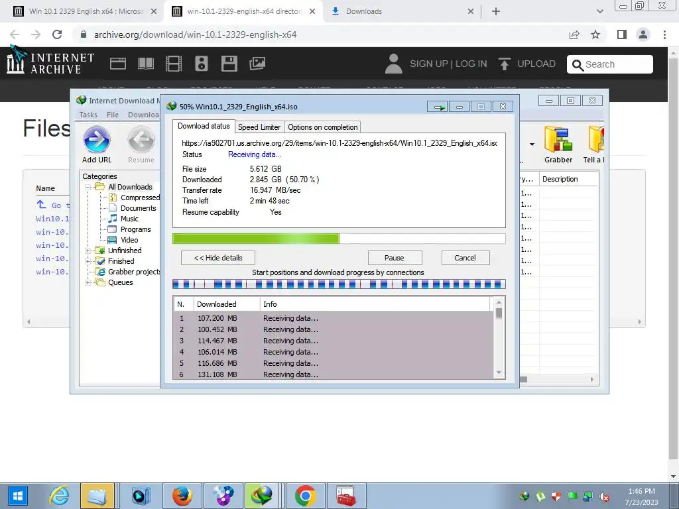Expand the Queues category node
Viewport: 679px width, 509px height.
pos(88,282)
